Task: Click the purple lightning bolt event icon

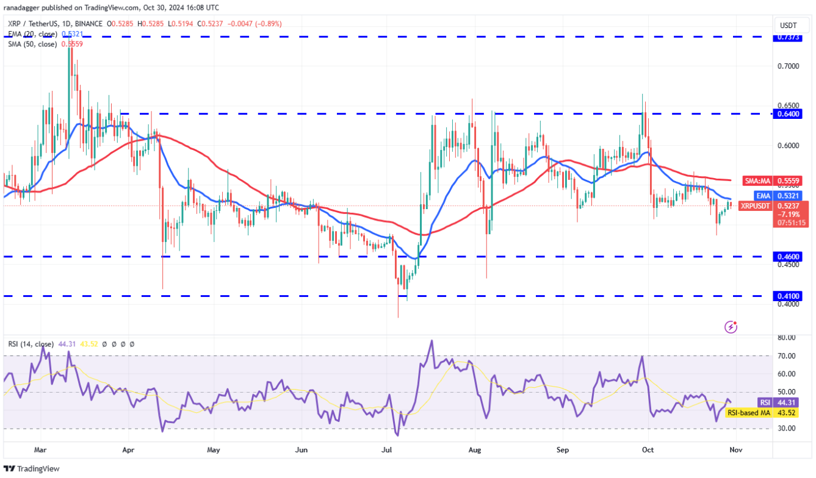Action: [x=731, y=327]
